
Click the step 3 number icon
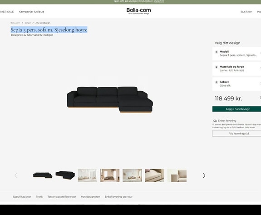(x=217, y=82)
